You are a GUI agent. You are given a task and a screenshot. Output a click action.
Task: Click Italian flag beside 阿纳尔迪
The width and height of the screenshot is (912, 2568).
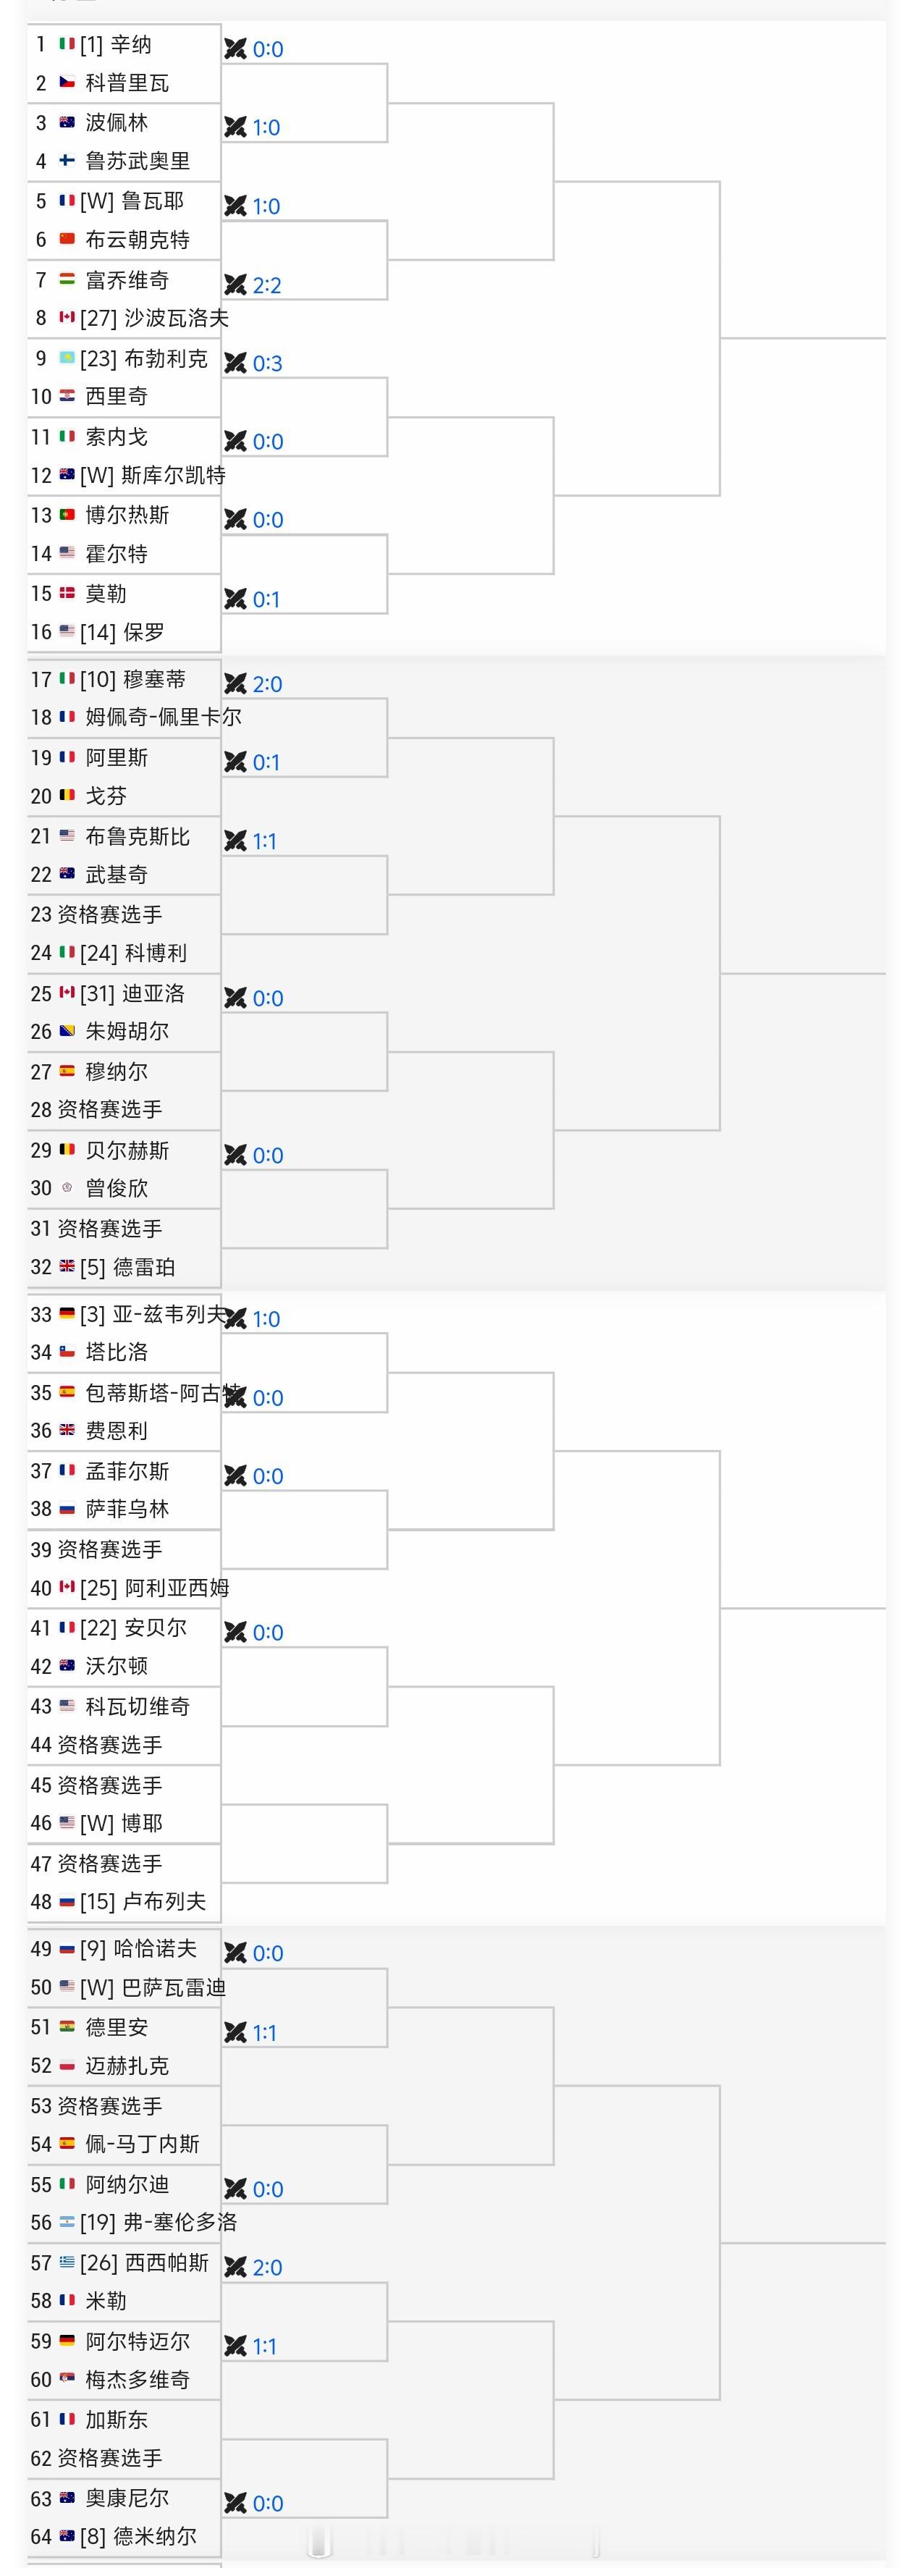[x=67, y=2184]
